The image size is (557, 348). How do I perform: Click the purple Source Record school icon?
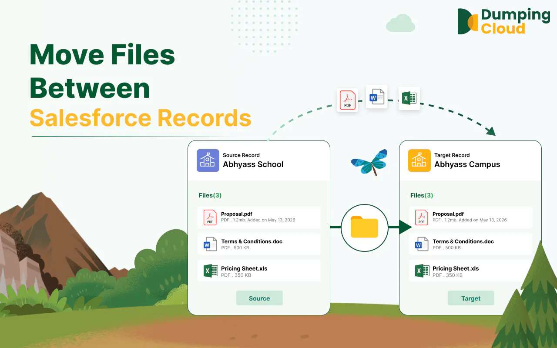click(208, 161)
